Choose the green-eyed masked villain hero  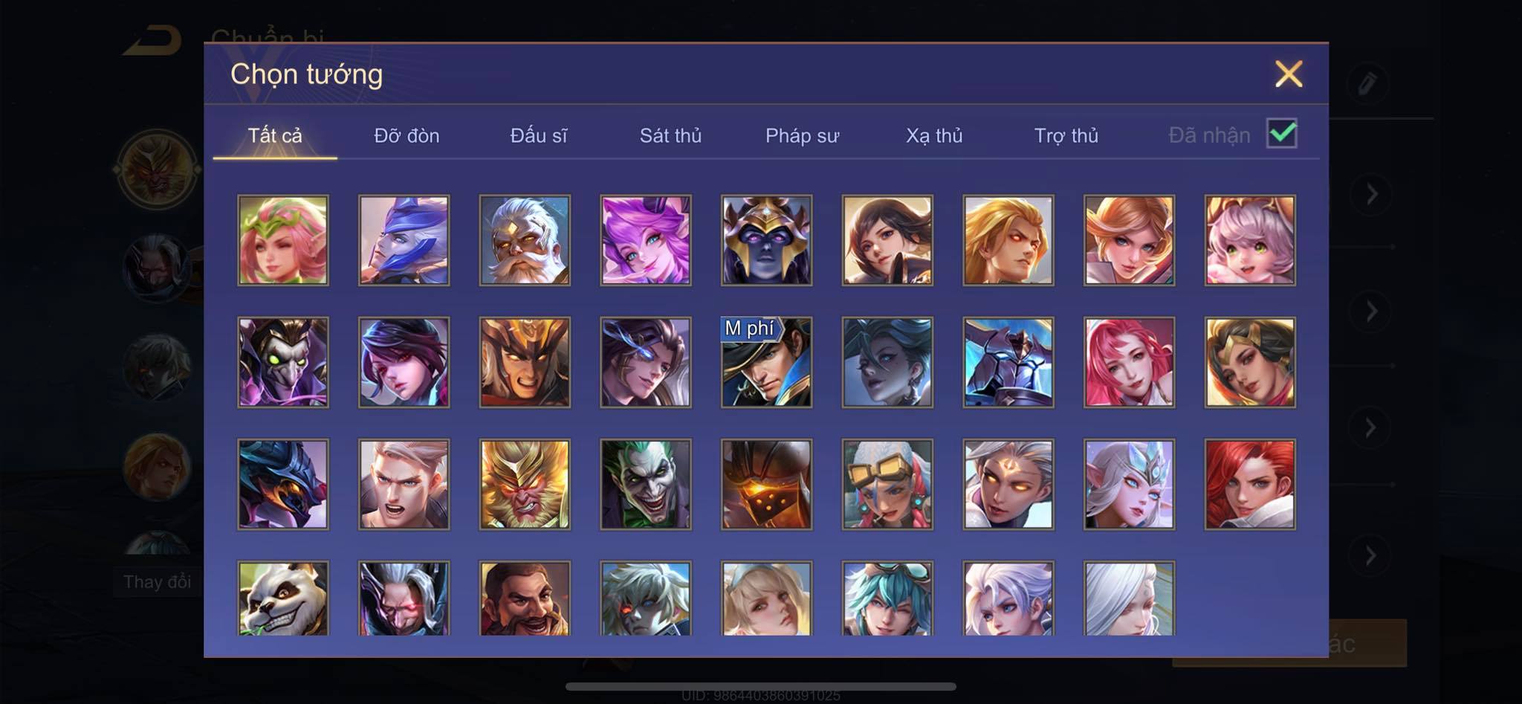pyautogui.click(x=282, y=362)
